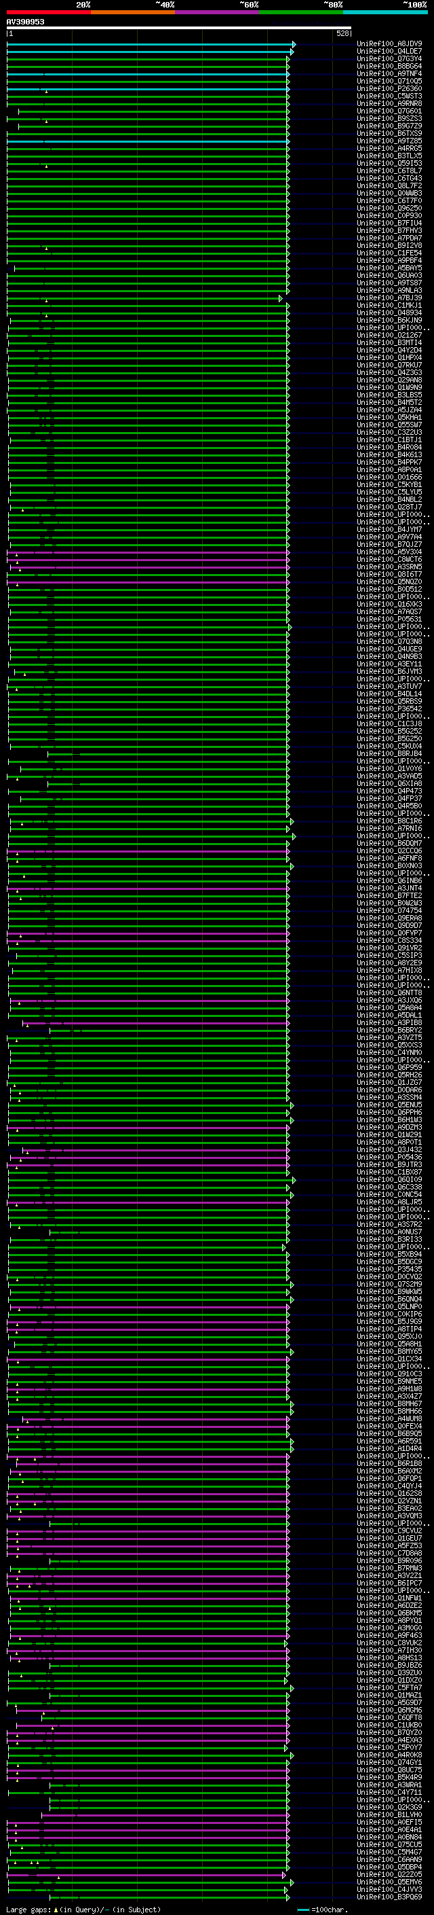This screenshot has height=1915, width=434.
Task: Select label UniRef100_A7BJ39
Action: click(389, 298)
